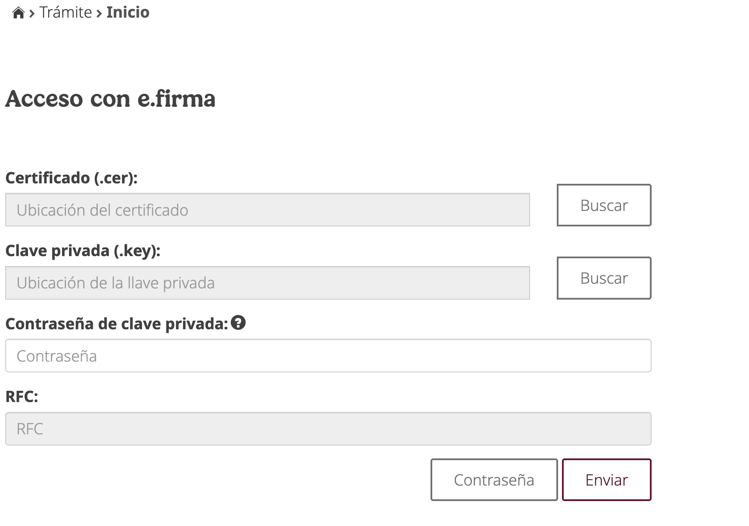Select the Inicio breadcrumb item
The height and width of the screenshot is (526, 749).
tap(125, 12)
